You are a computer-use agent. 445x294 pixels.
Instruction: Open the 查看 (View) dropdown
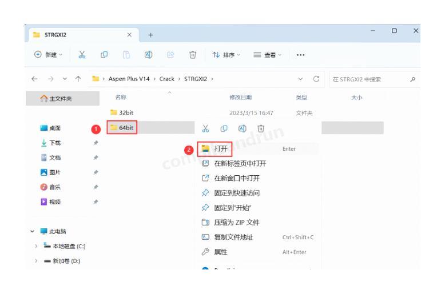[267, 55]
